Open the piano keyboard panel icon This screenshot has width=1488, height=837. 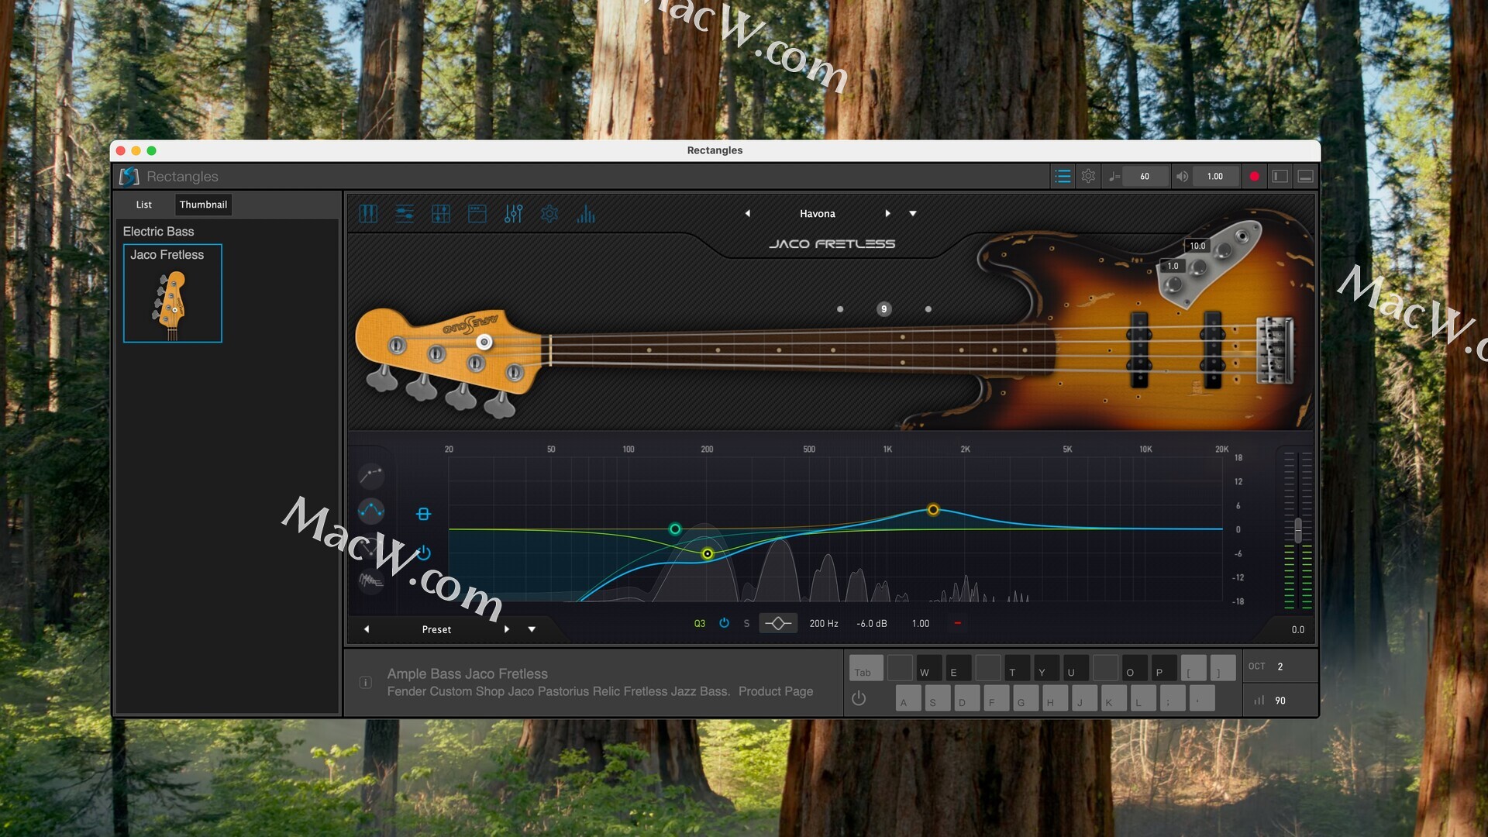click(368, 214)
